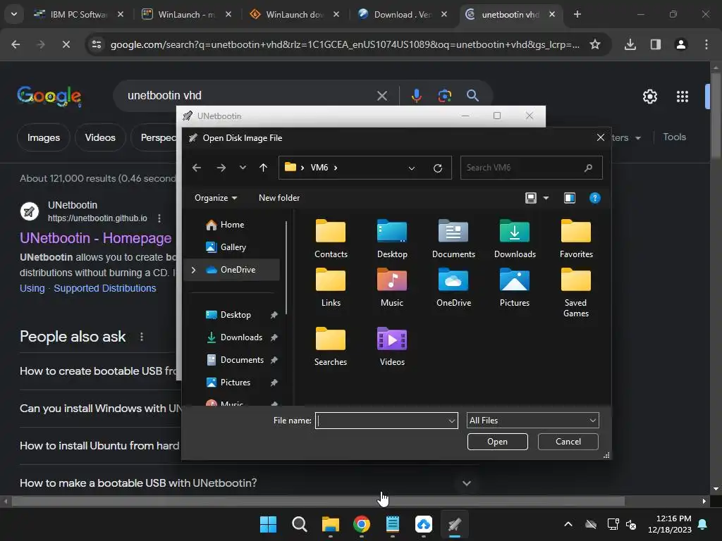
Task: Click the File name input field
Action: [x=381, y=421]
